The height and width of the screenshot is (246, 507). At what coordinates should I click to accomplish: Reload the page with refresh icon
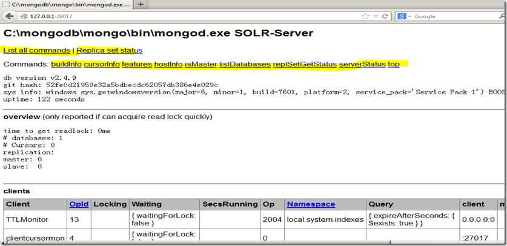(x=385, y=16)
